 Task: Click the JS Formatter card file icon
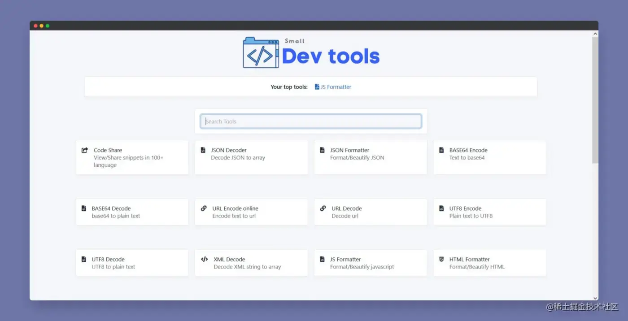point(322,259)
